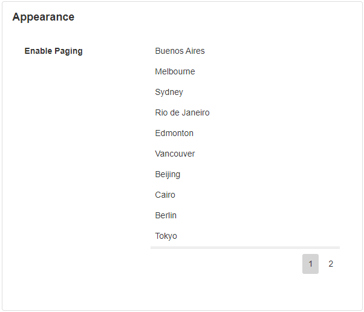This screenshot has width=364, height=312.
Task: Select the bottom city above the pager
Action: [x=166, y=236]
